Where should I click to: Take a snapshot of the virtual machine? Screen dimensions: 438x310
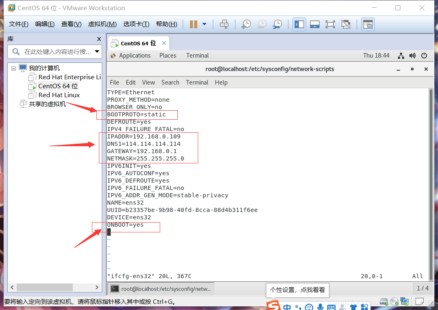pos(246,24)
